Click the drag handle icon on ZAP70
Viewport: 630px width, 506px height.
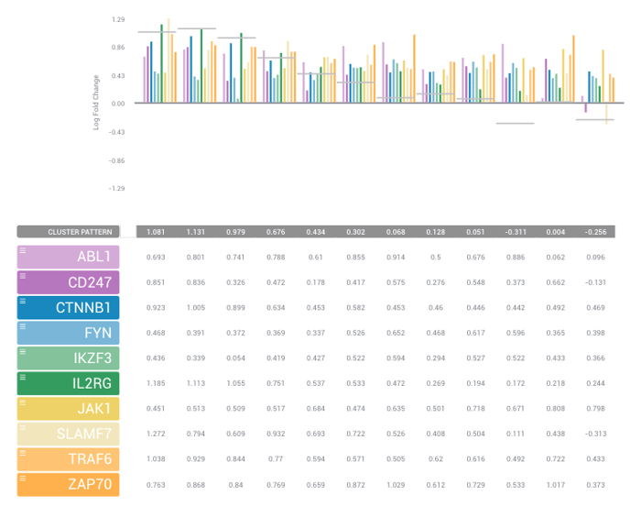[x=23, y=478]
